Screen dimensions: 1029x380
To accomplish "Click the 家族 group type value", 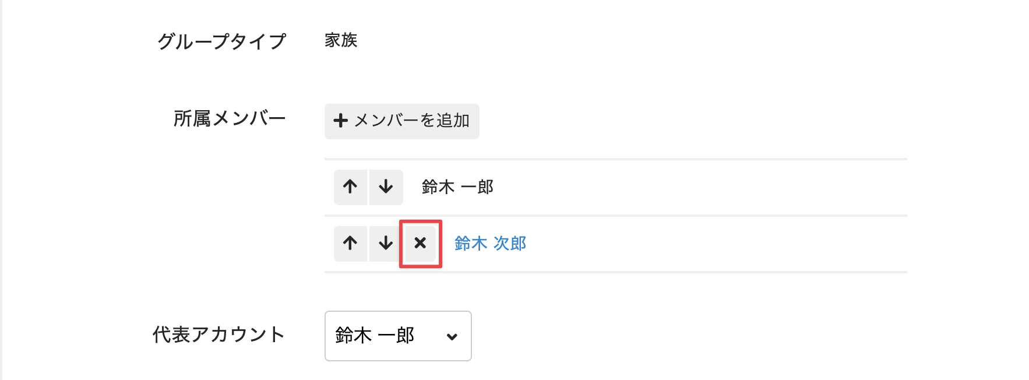I will coord(341,40).
